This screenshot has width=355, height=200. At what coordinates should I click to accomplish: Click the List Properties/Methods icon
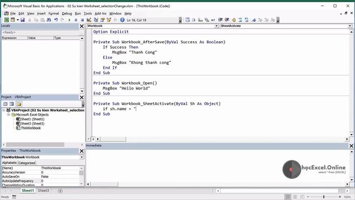187,20
